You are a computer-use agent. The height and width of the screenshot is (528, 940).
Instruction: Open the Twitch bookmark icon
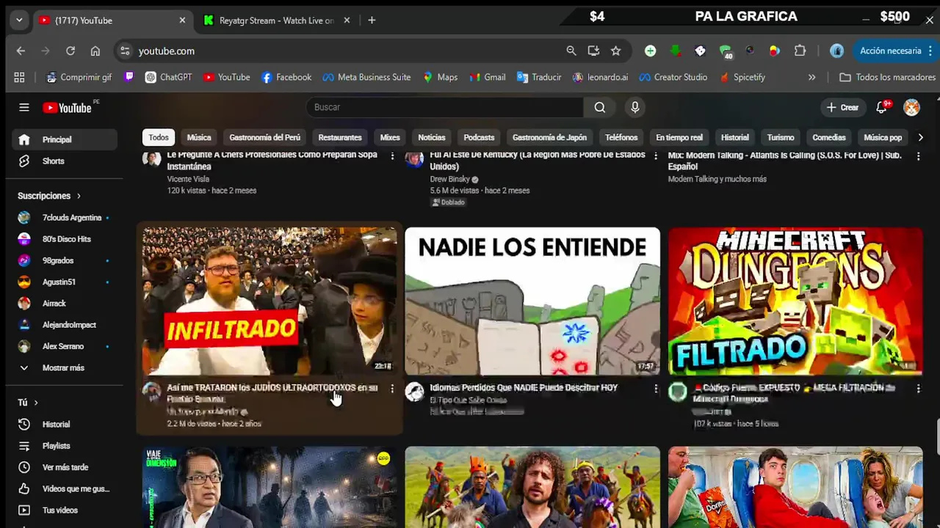pyautogui.click(x=129, y=76)
